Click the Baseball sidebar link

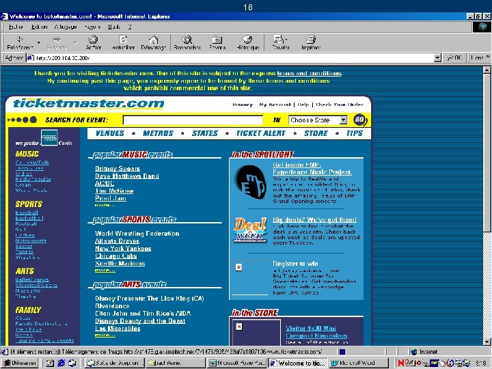click(x=27, y=213)
